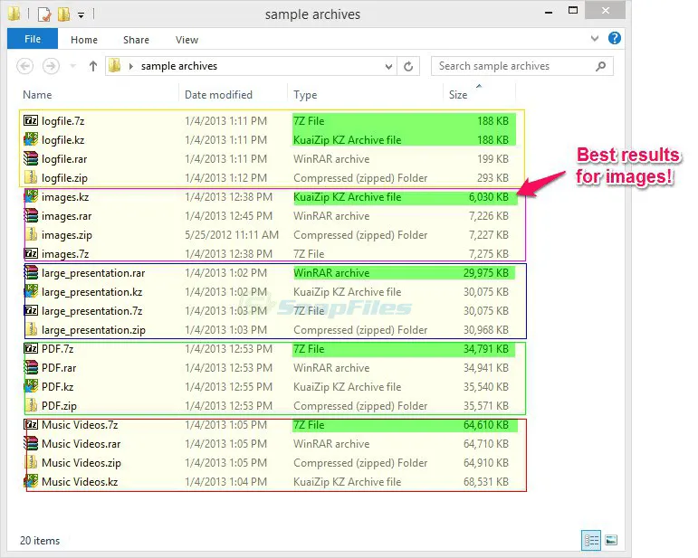Open the View ribbon tab
The height and width of the screenshot is (558, 698).
coord(186,40)
